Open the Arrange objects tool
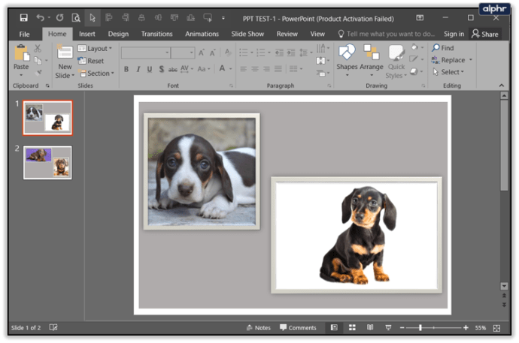 [x=371, y=53]
